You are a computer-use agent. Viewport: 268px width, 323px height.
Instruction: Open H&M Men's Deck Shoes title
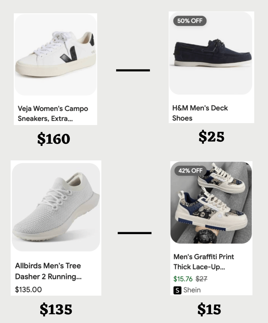pos(200,113)
